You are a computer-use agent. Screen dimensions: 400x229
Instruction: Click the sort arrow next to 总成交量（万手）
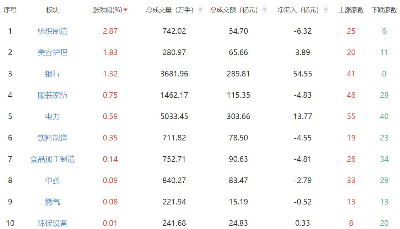[x=200, y=10]
